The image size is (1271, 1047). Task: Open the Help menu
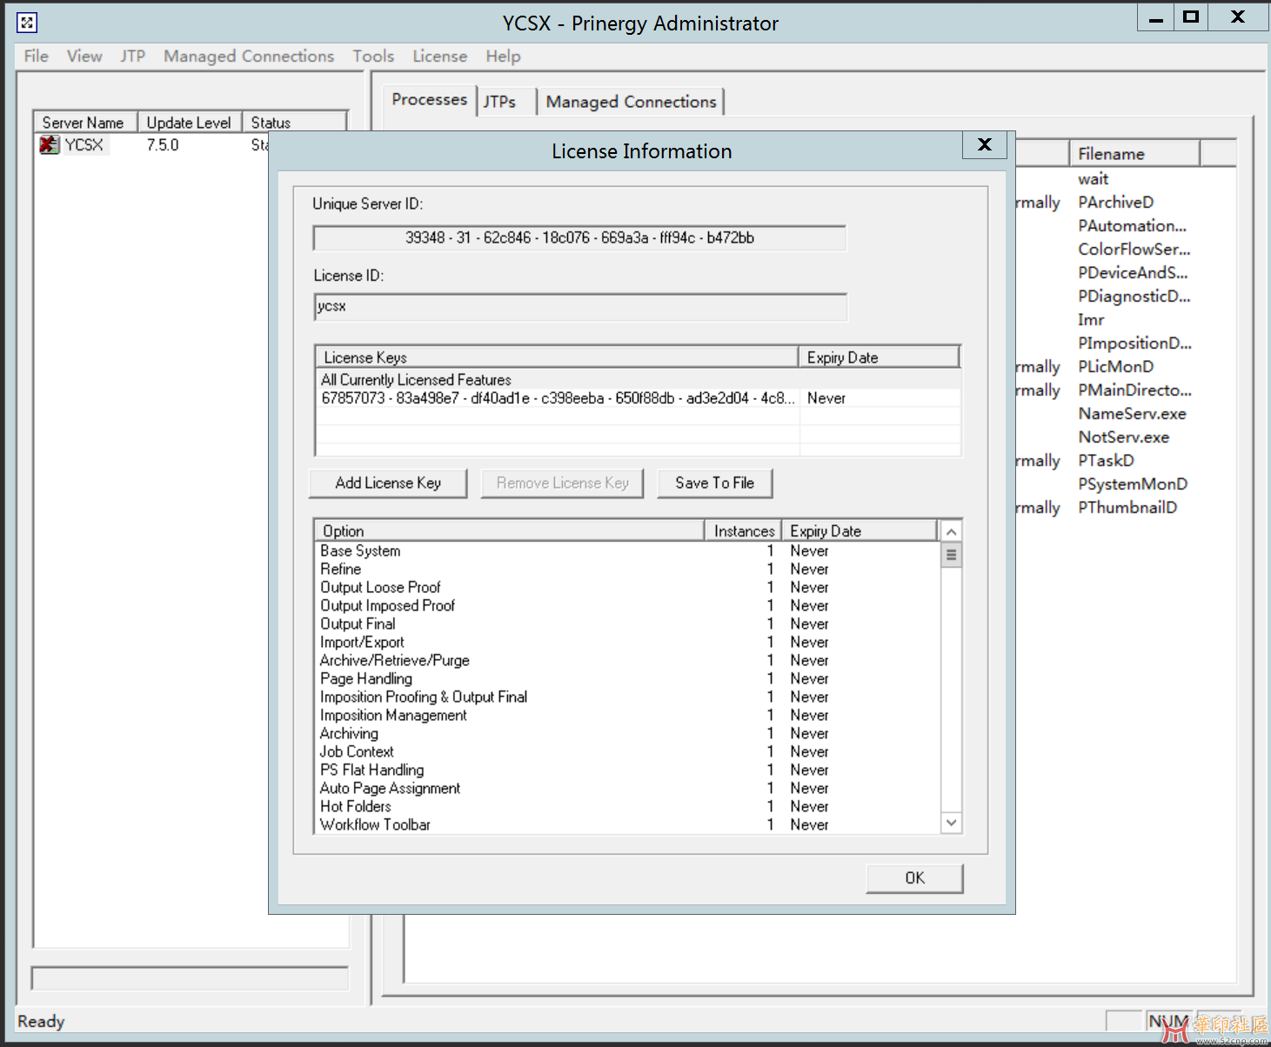pos(503,56)
